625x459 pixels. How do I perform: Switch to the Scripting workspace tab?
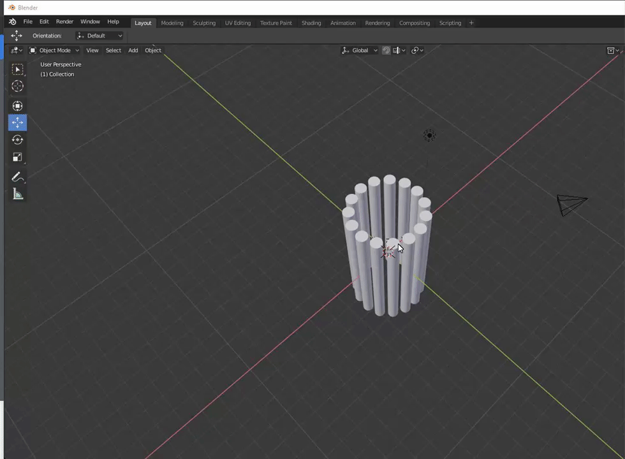pyautogui.click(x=450, y=23)
